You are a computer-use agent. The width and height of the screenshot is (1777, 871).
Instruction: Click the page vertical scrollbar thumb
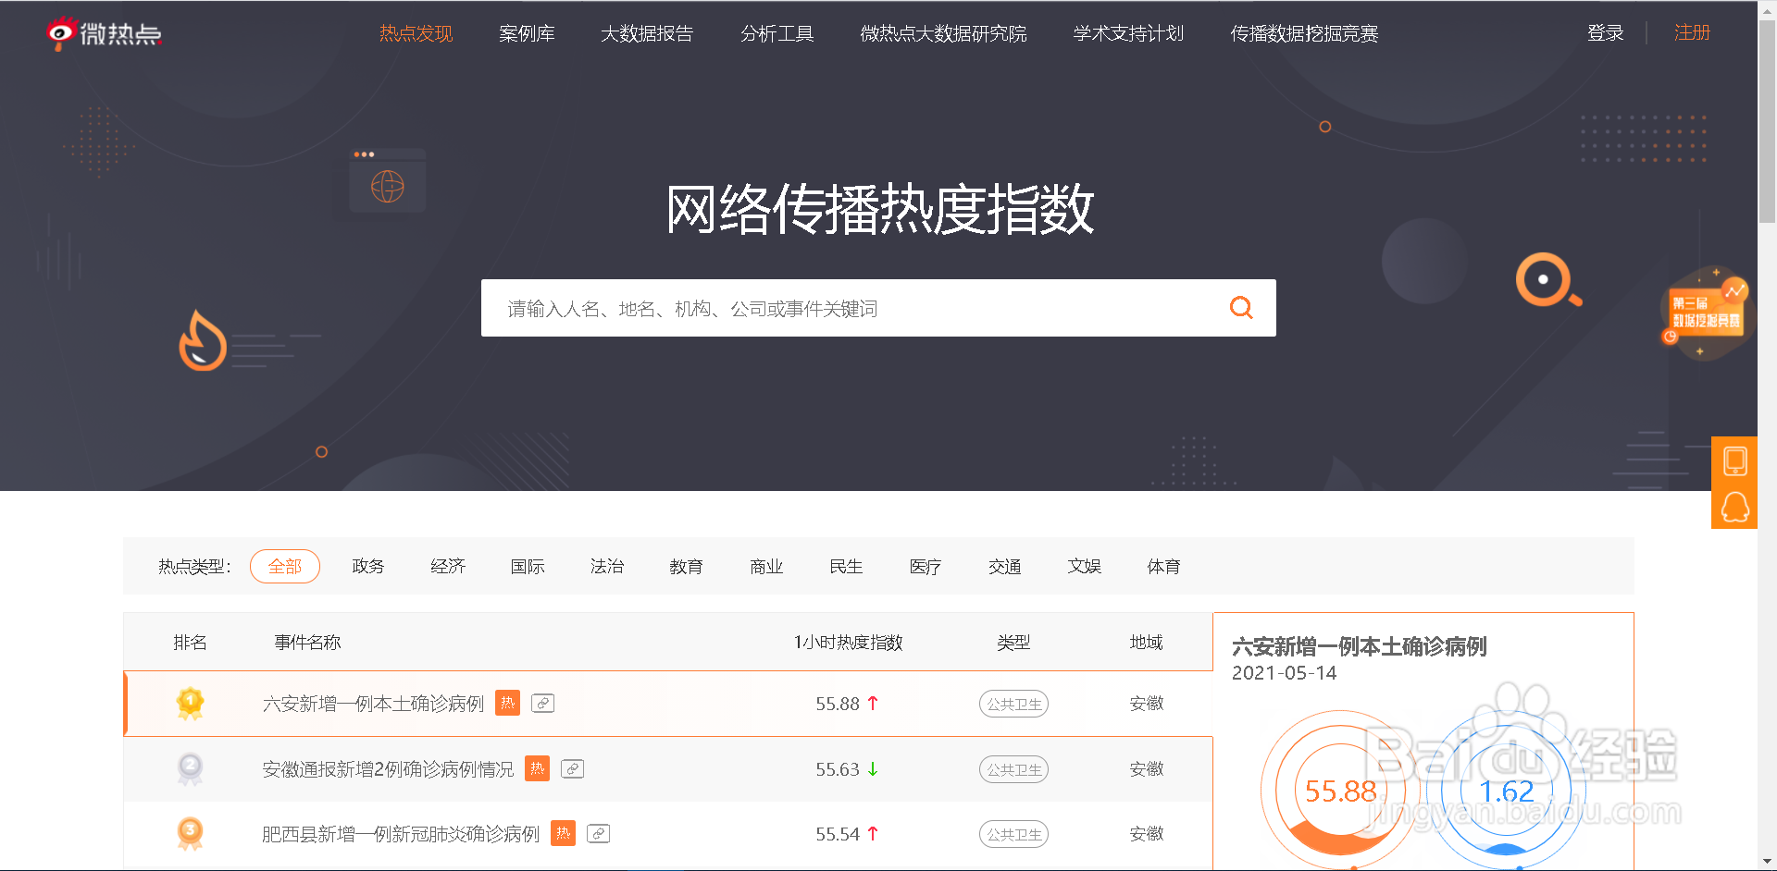pos(1767,120)
